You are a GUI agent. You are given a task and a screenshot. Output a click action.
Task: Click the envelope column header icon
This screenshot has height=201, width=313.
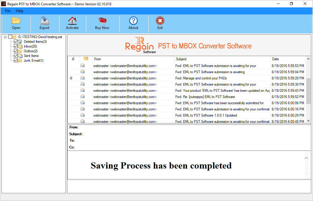86,59
